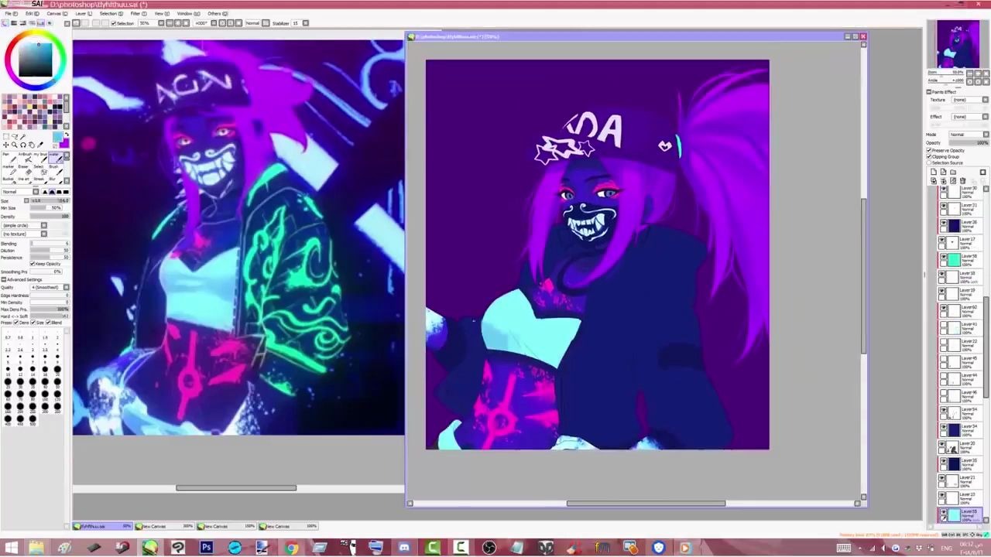Screen dimensions: 991x557
Task: Select the hand pan tool
Action: [x=32, y=145]
